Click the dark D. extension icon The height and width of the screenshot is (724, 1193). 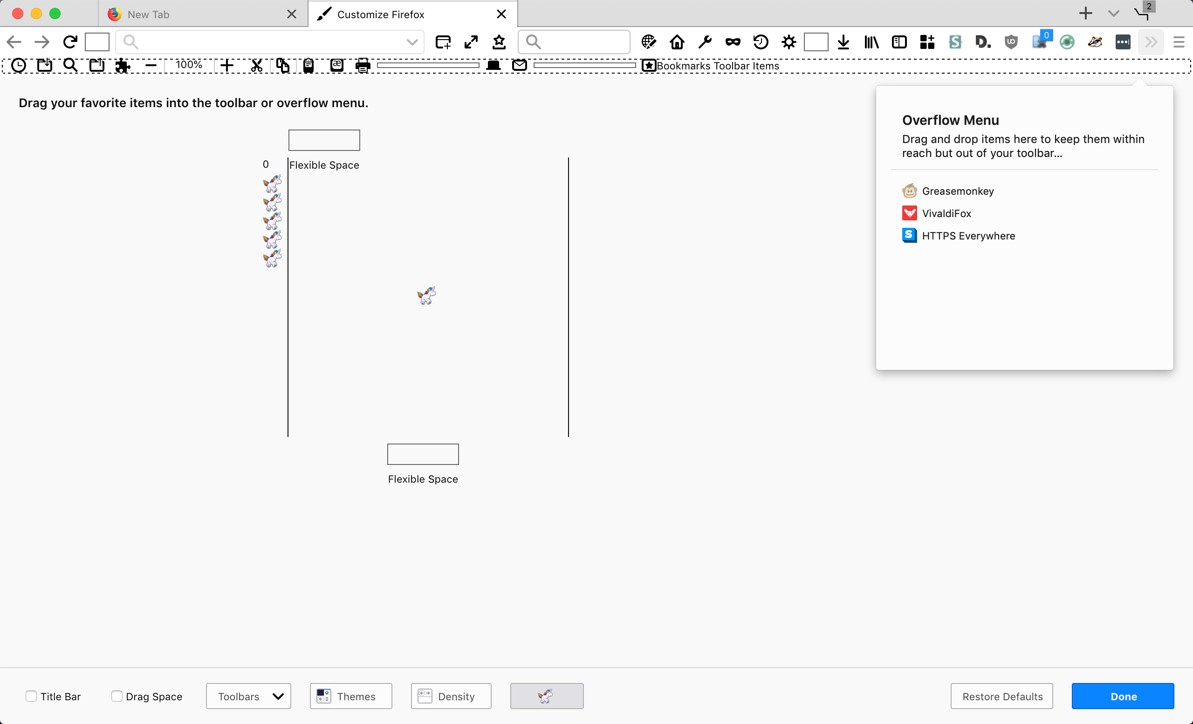[x=983, y=42]
